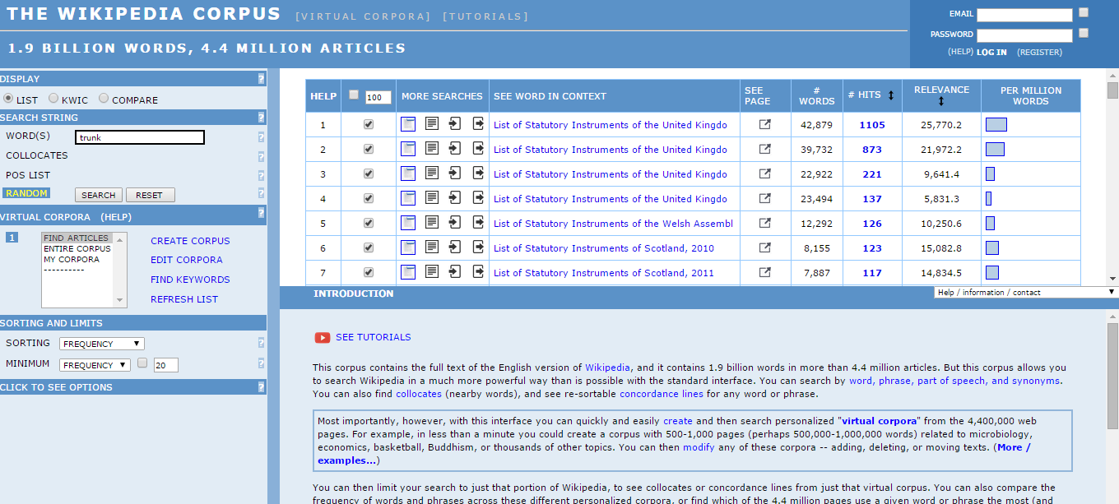1119x504 pixels.
Task: Sort table by # HITS arrows
Action: click(890, 95)
